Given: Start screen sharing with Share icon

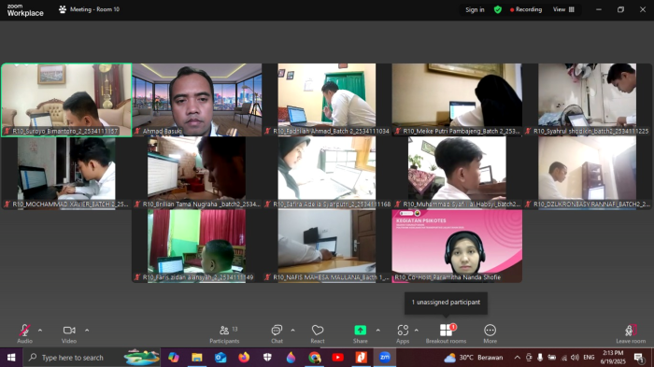Looking at the screenshot, I should 360,331.
